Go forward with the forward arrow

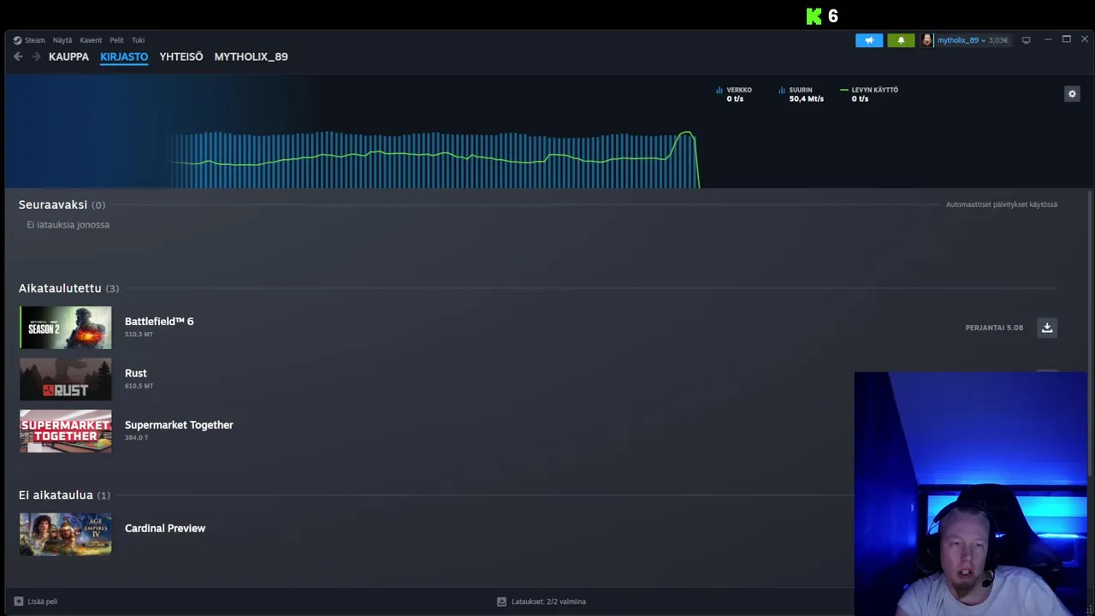point(36,56)
